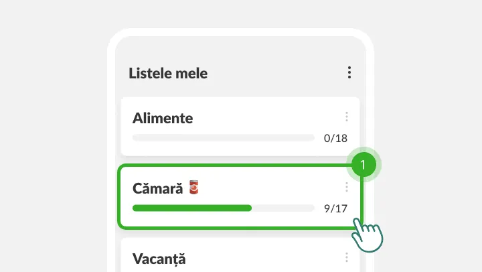The image size is (482, 272).
Task: Click the Vacanță list title
Action: click(159, 259)
